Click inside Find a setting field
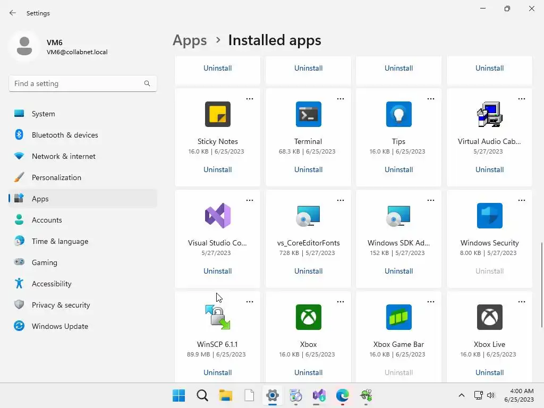This screenshot has width=544, height=408. [x=83, y=83]
